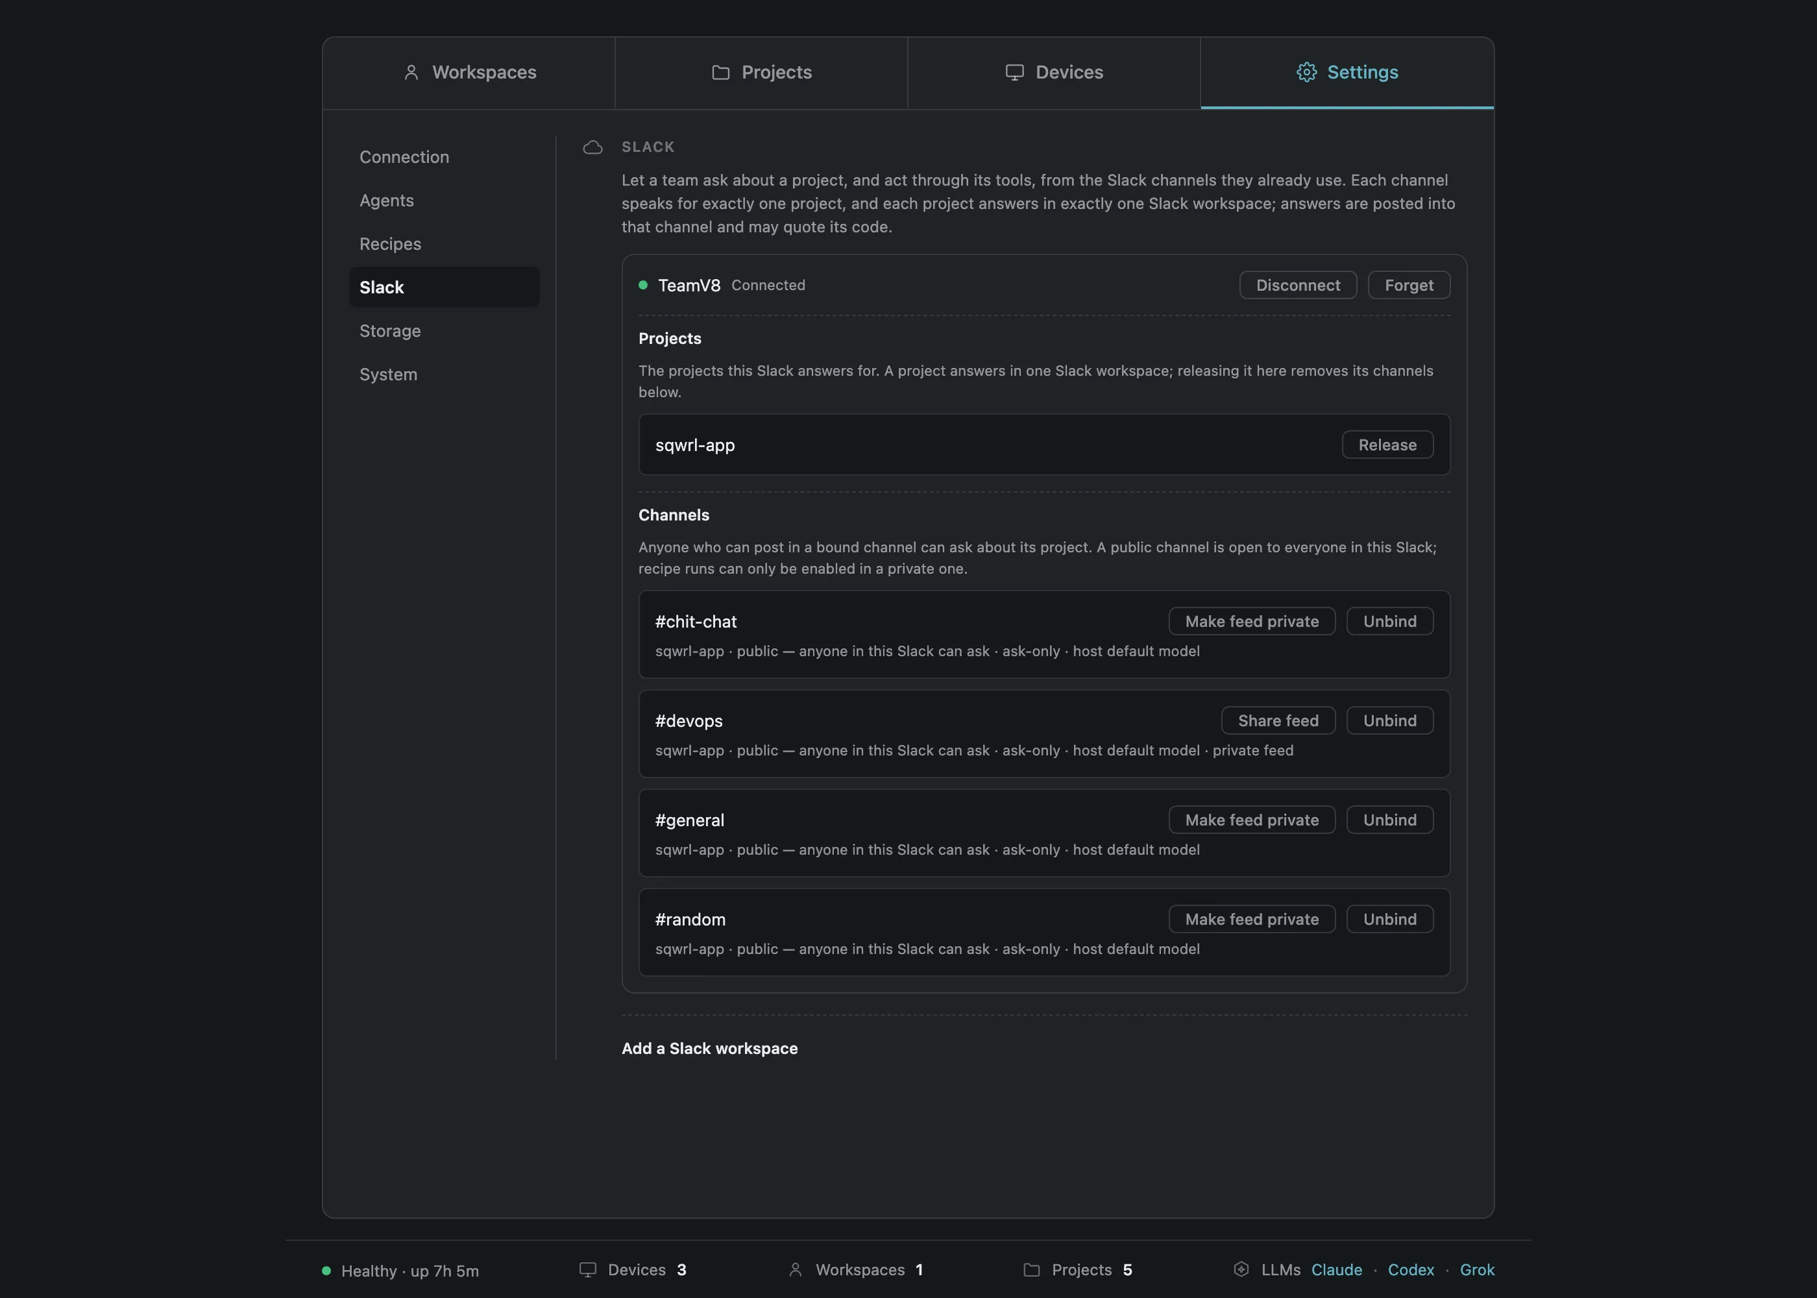Image resolution: width=1817 pixels, height=1298 pixels.
Task: Make the #chit-chat feed private
Action: point(1251,622)
